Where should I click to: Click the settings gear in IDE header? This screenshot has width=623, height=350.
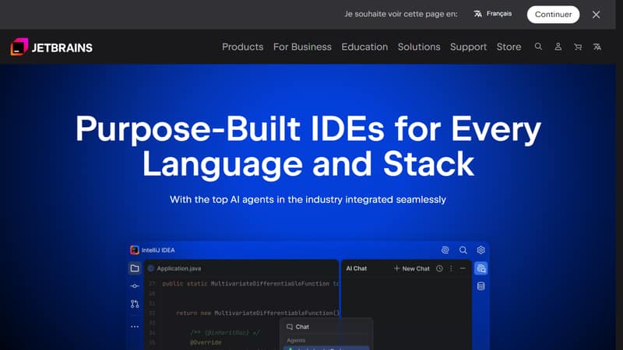pos(480,250)
